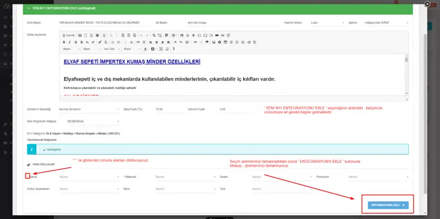Click the Insert Iframe globe icon
440x219 pixels.
255,42
